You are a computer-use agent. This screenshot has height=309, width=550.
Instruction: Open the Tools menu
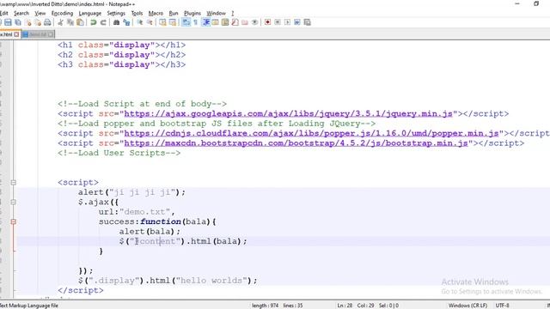(x=137, y=14)
